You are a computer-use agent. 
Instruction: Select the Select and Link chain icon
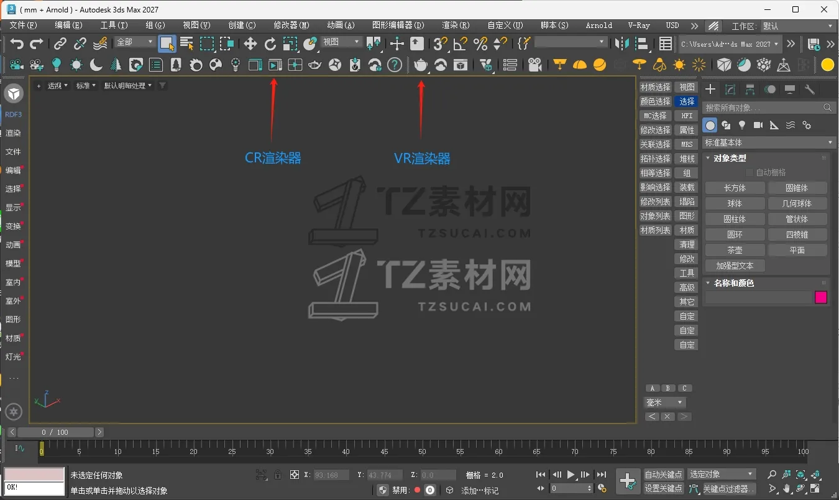60,43
